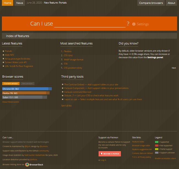The width and height of the screenshot is (179, 169).
Task: Open Feature suggestion list link
Action: [x=142, y=149]
